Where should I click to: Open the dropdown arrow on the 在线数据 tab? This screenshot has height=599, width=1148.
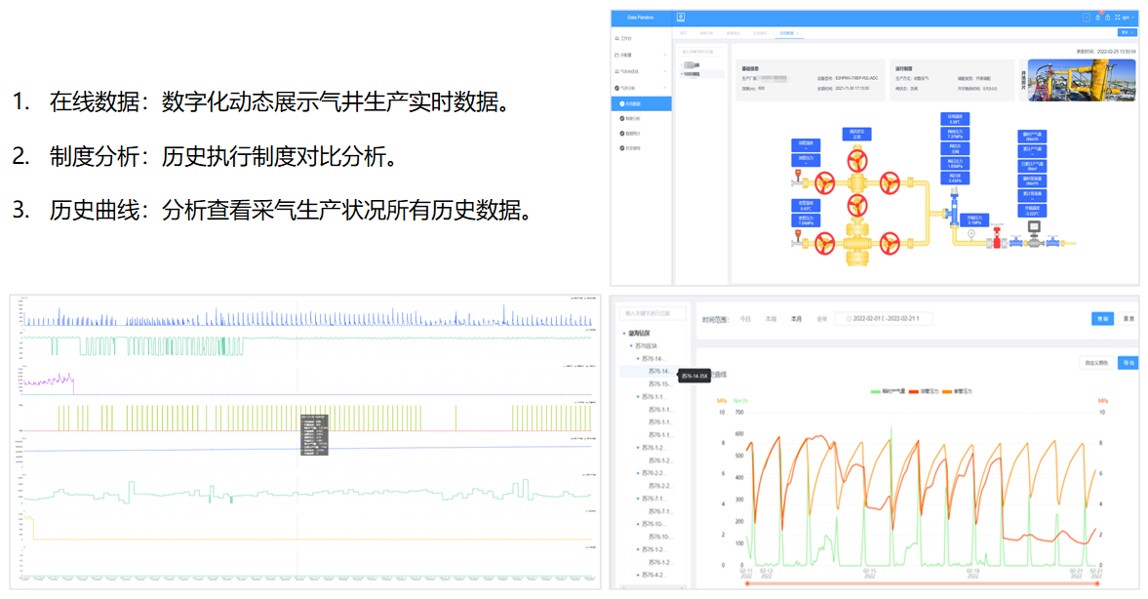coord(798,33)
